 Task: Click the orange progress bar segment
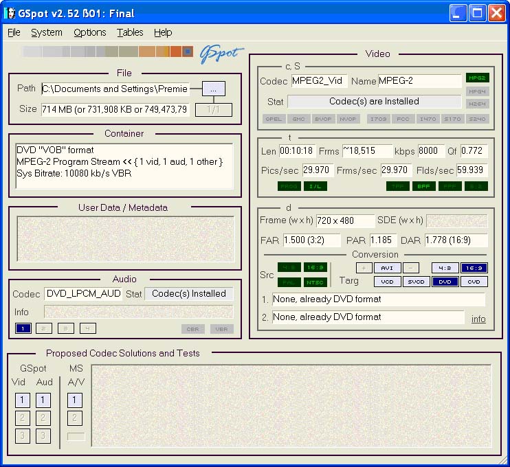click(x=176, y=52)
